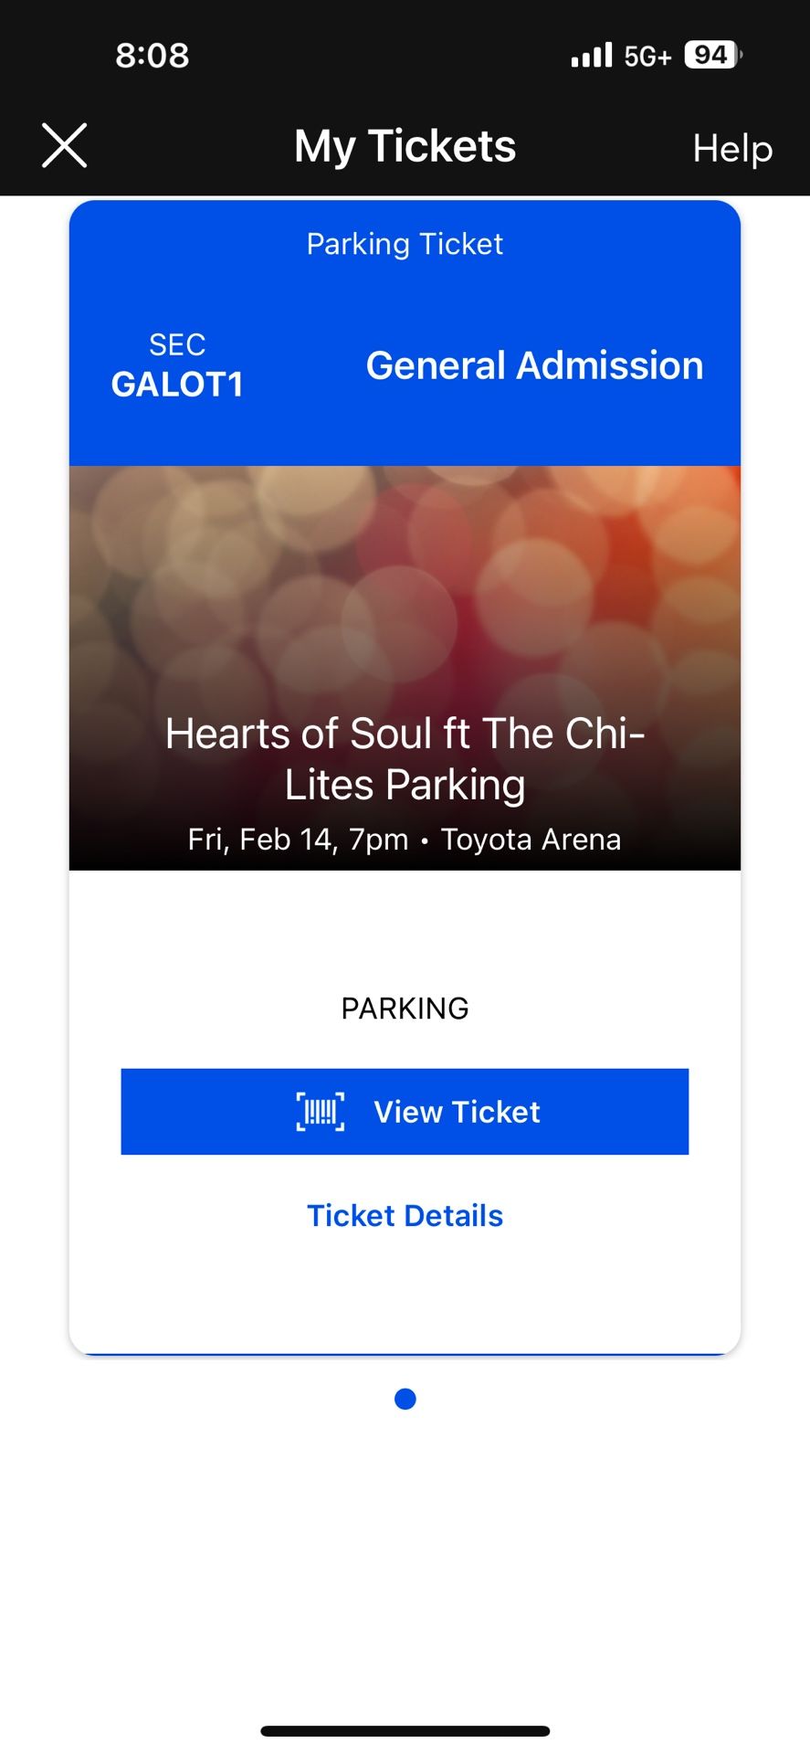Close the My Tickets screen
The image size is (810, 1754).
pyautogui.click(x=65, y=146)
